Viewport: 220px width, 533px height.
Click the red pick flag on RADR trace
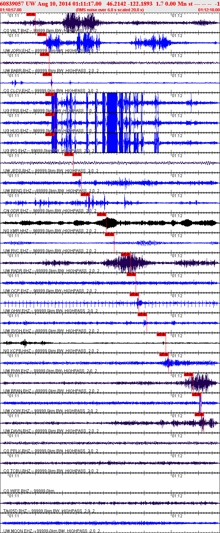click(126, 254)
